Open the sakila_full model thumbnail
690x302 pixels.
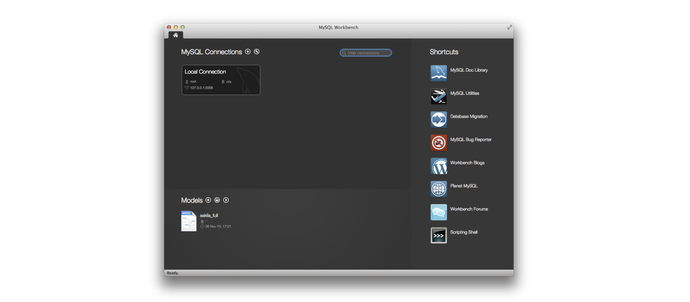coord(189,221)
